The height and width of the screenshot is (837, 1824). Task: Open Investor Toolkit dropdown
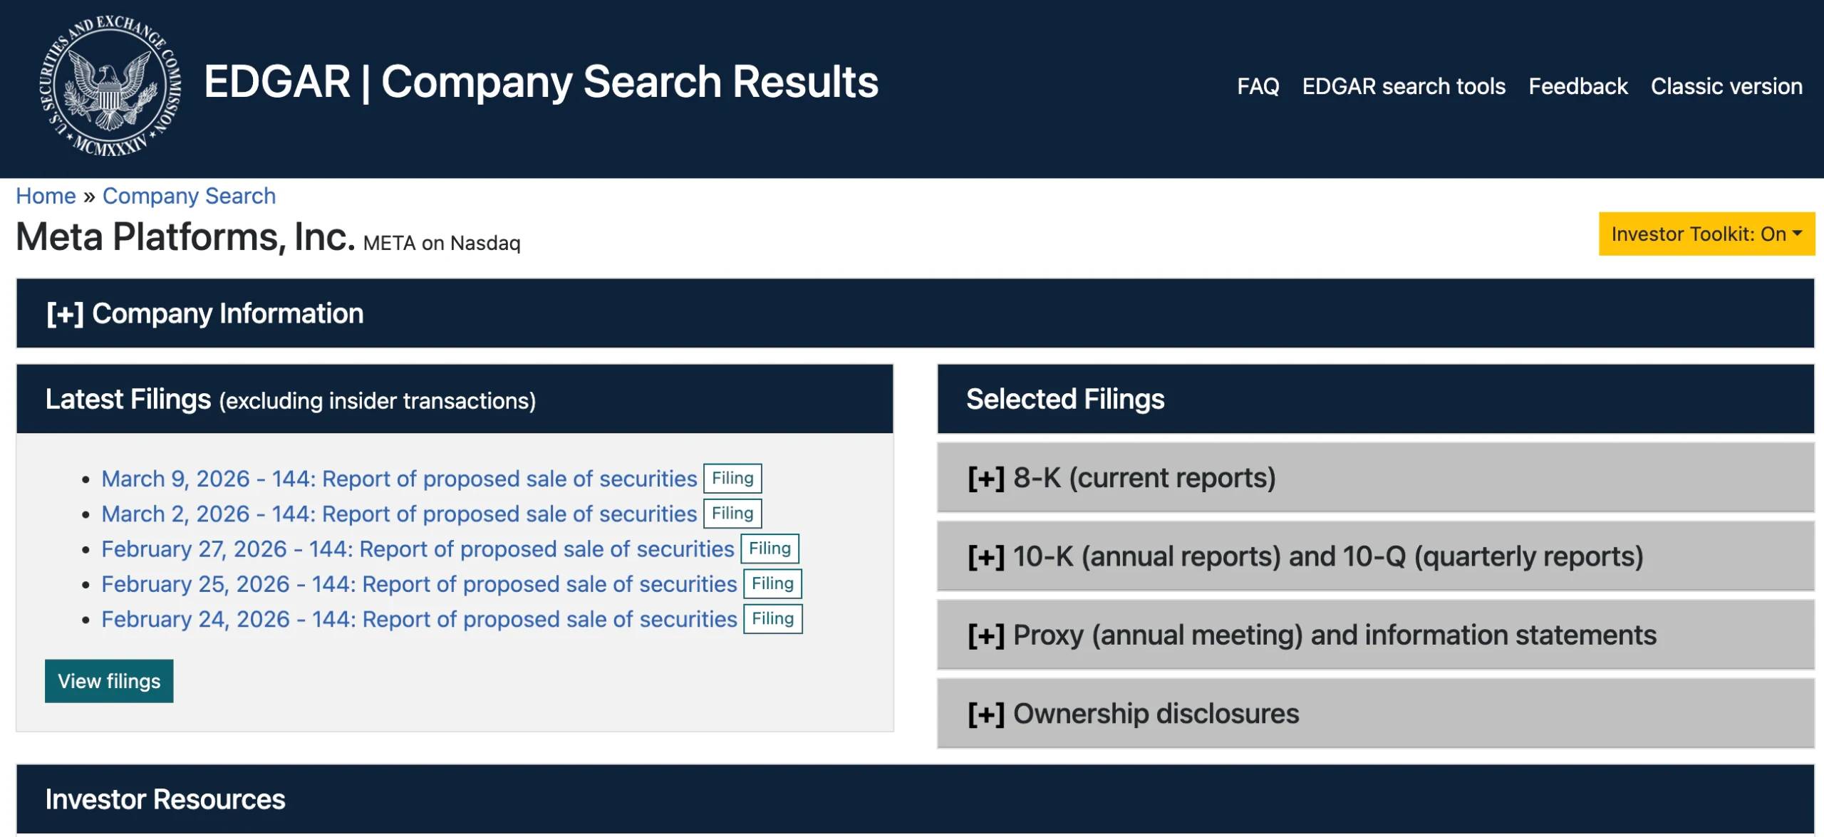[1706, 234]
